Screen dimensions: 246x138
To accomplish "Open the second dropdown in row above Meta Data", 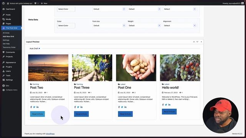I will 109,9.
